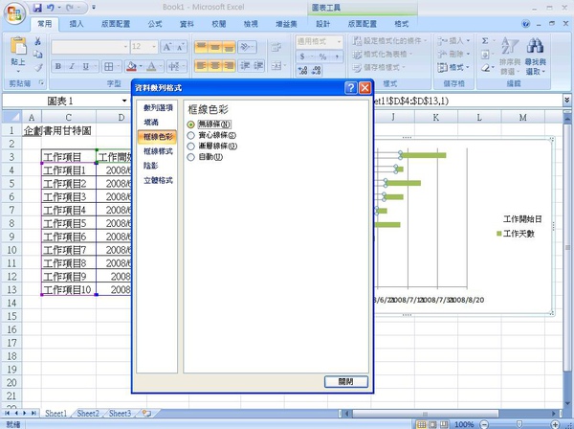The image size is (574, 429).
Task: Select the Gradient line (漸層線條) radio option
Action: click(190, 147)
